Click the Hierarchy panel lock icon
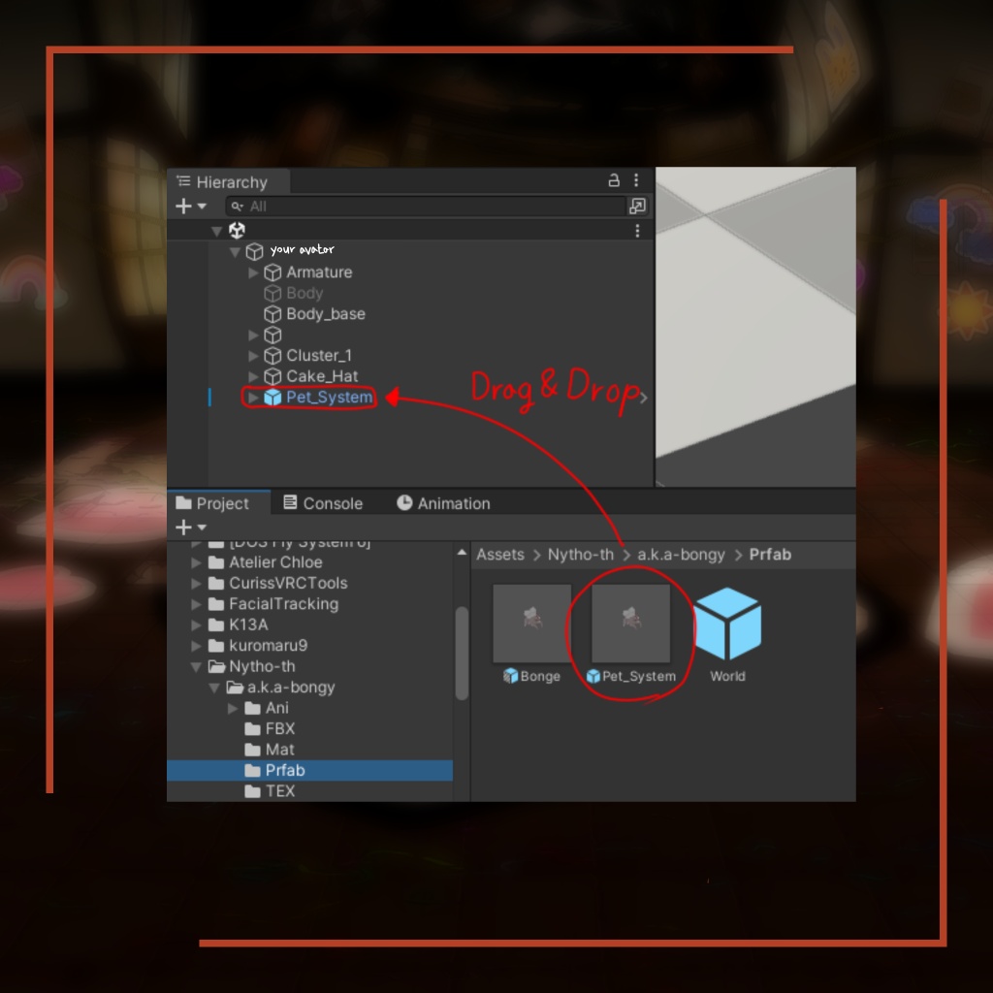 click(x=613, y=180)
